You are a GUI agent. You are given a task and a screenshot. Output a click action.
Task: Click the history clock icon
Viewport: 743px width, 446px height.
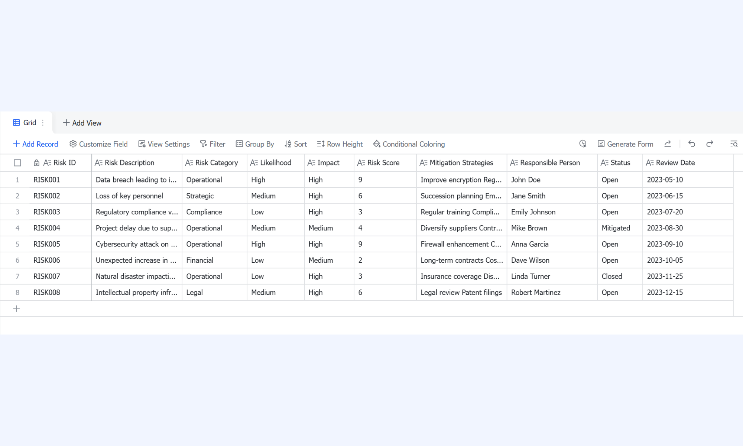point(583,144)
